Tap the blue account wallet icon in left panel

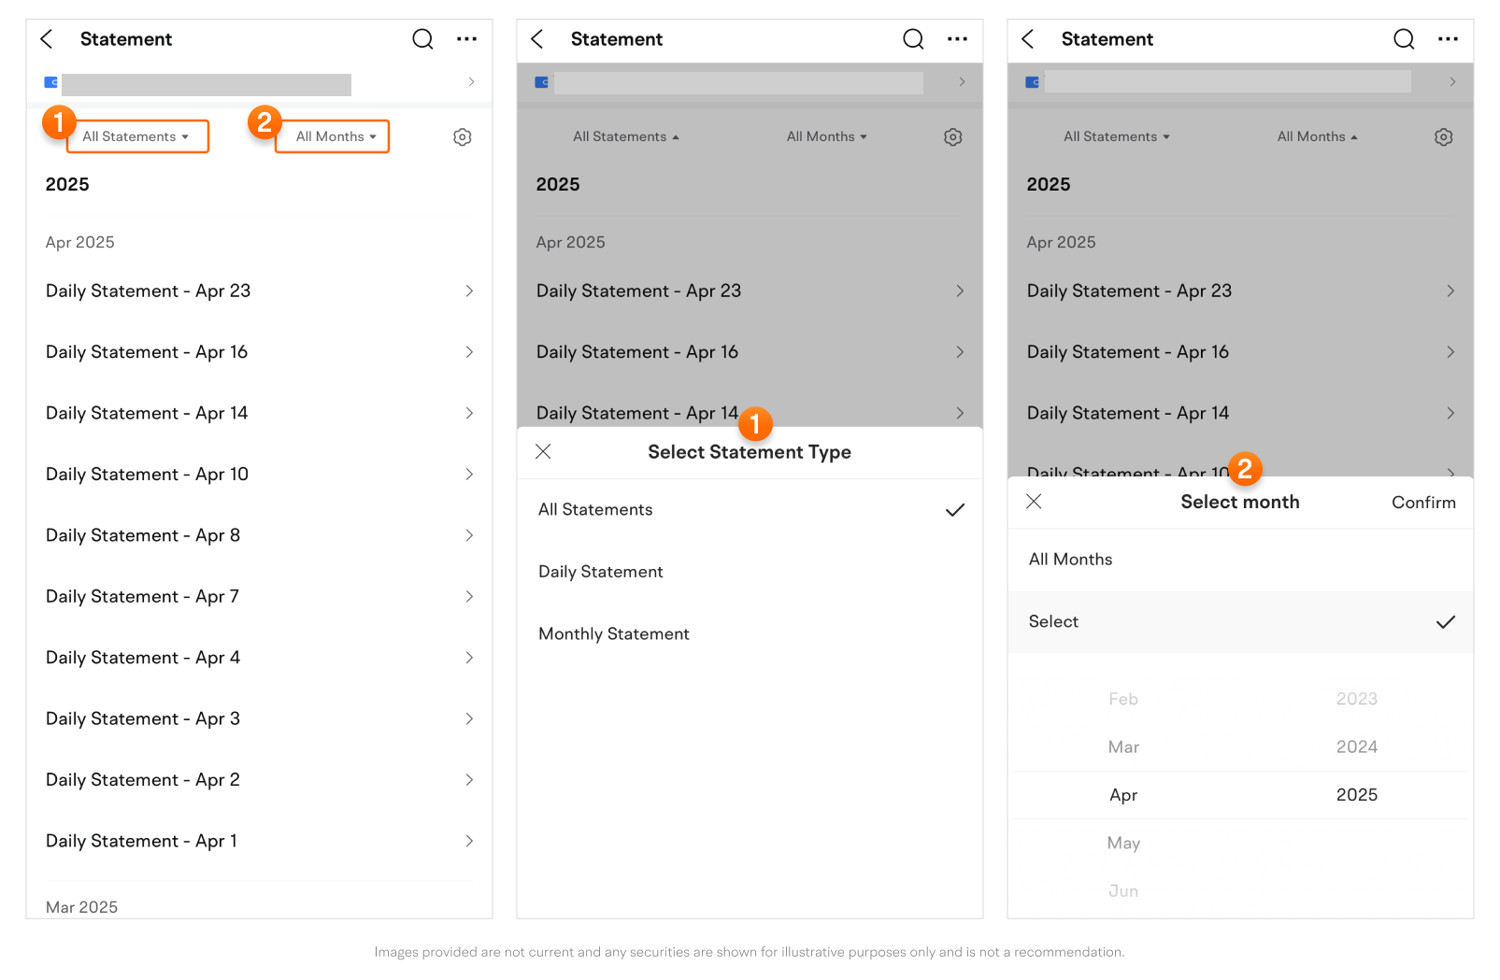pyautogui.click(x=51, y=82)
